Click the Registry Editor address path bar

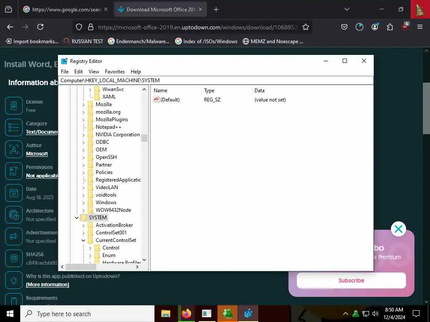(x=216, y=80)
